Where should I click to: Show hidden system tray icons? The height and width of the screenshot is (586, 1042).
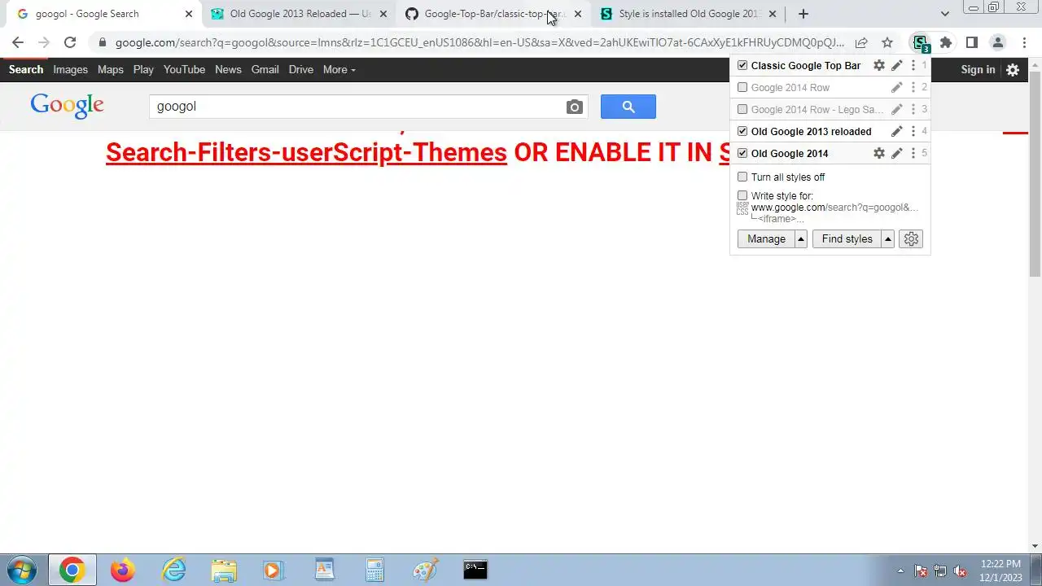(900, 571)
